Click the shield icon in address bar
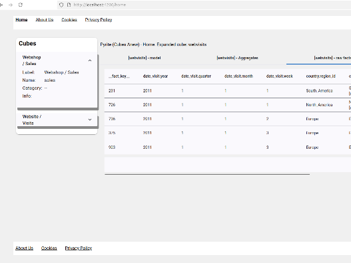The height and width of the screenshot is (263, 351). point(61,5)
